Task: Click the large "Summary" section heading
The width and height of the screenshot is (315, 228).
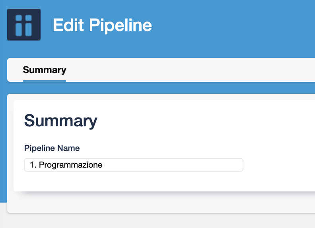Action: (x=60, y=120)
